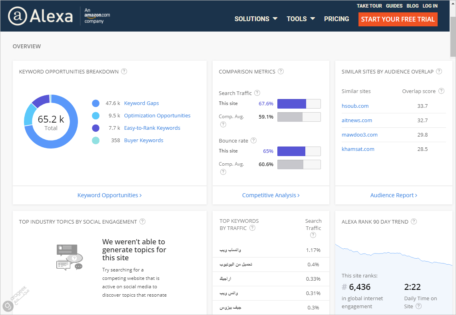Open the Buyer Keywords link

pos(143,141)
